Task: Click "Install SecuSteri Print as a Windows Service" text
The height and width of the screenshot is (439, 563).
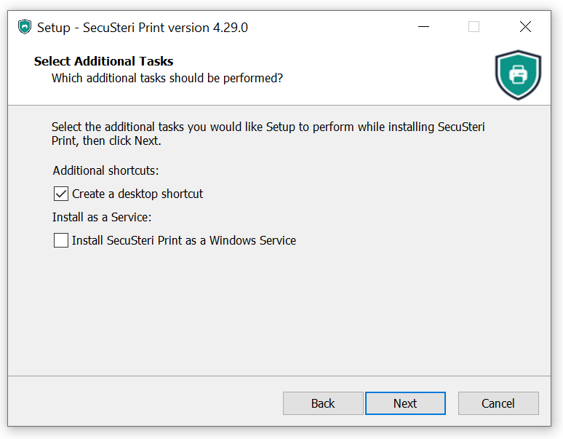Action: (x=184, y=240)
